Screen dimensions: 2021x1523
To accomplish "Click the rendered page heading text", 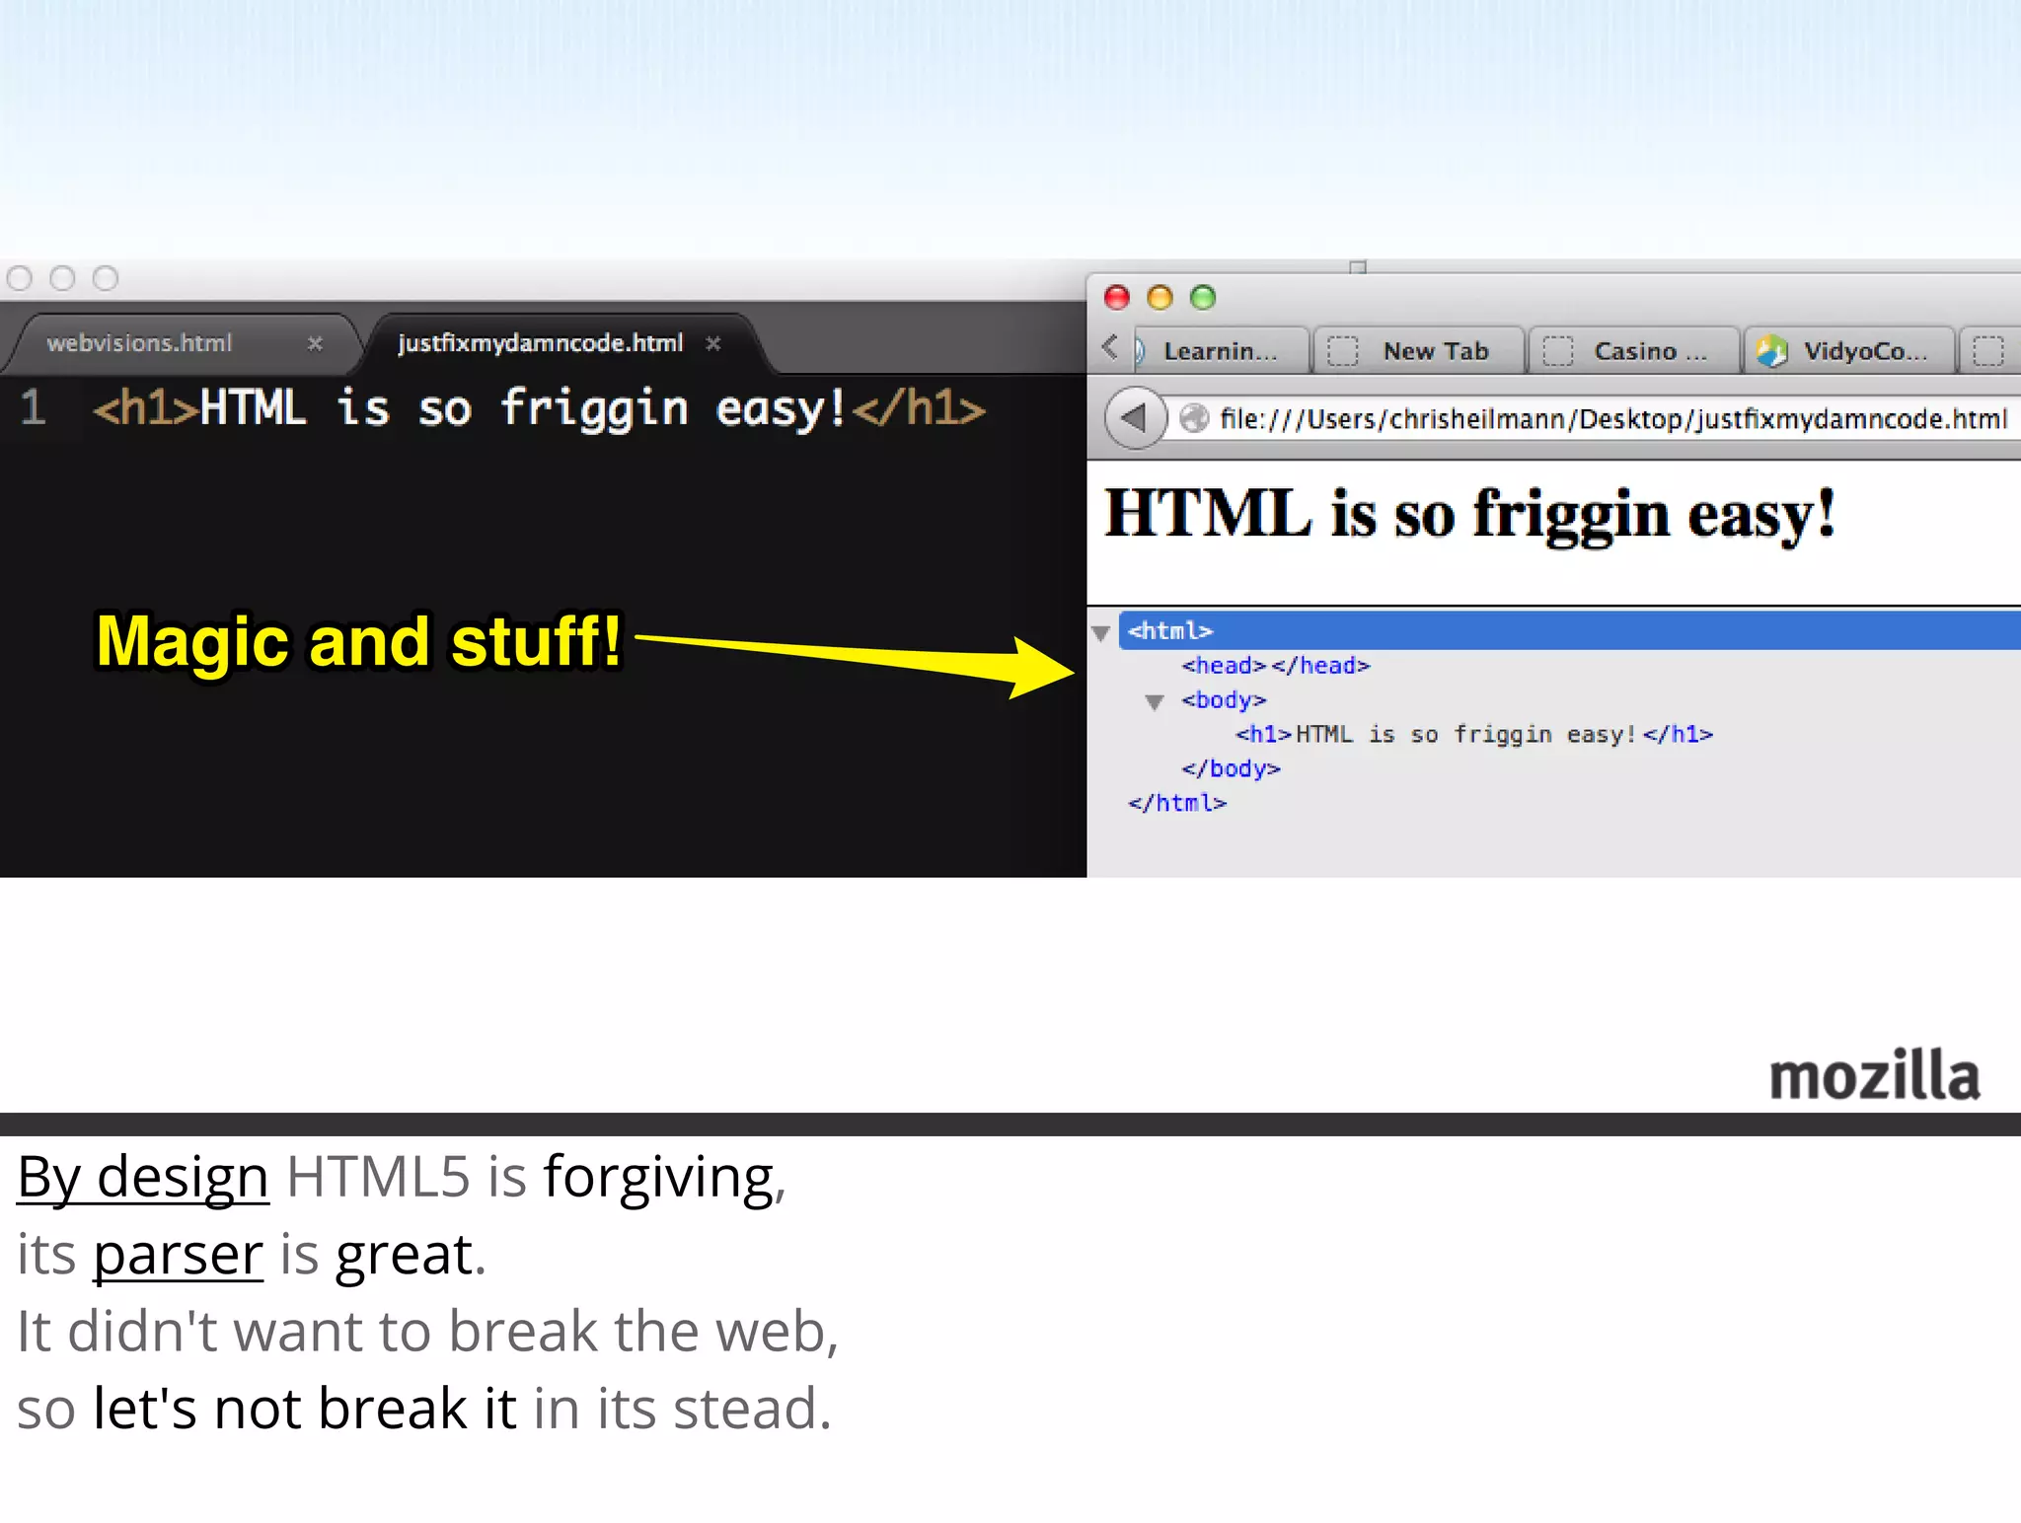I will [x=1469, y=515].
